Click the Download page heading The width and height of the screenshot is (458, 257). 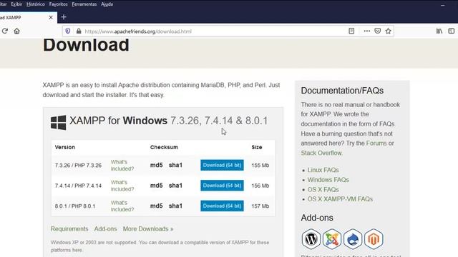click(86, 45)
